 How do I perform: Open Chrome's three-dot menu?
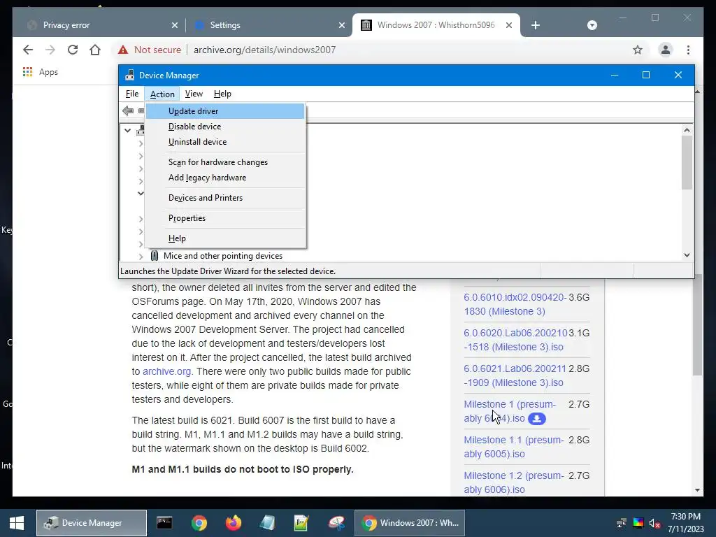[x=688, y=50]
